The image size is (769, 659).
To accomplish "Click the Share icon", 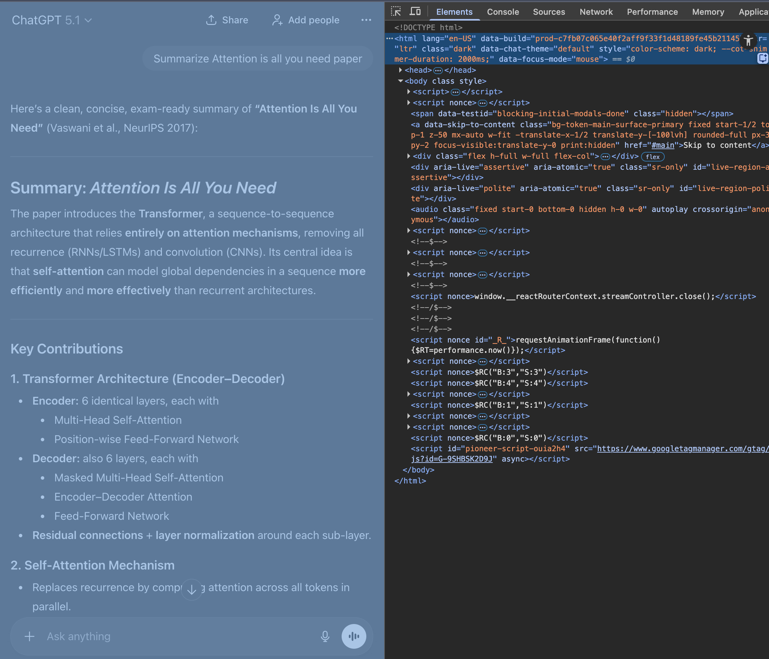I will tap(212, 20).
